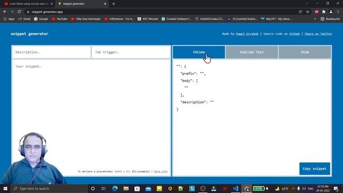
Task: Click the browser back arrow
Action: coord(5,12)
